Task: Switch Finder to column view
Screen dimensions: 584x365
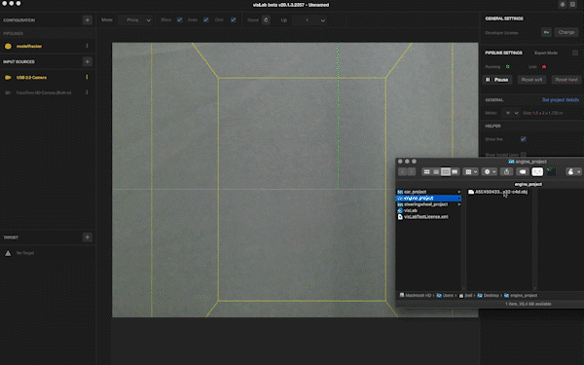Action: [446, 171]
